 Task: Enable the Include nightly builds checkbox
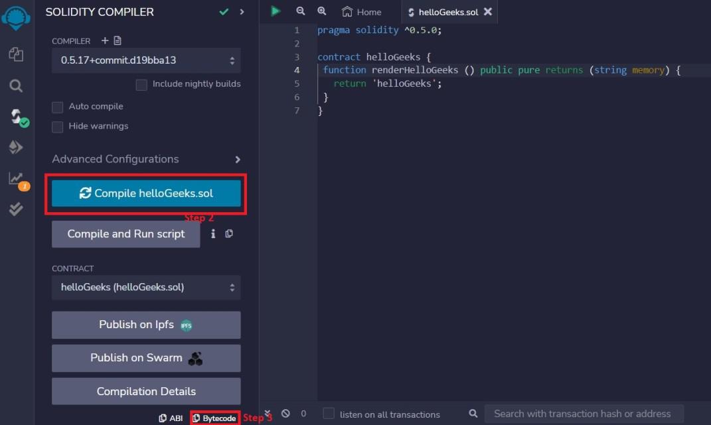pos(141,84)
